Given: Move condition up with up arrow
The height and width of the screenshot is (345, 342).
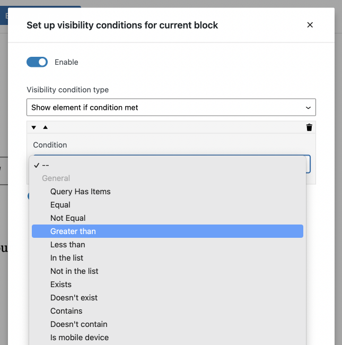Looking at the screenshot, I should 45,127.
